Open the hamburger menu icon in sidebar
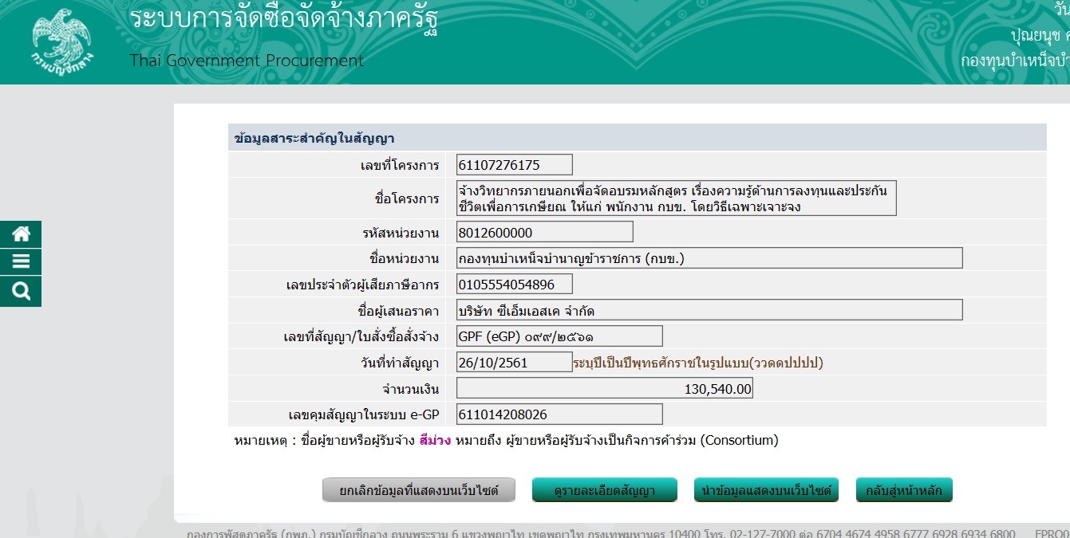 (21, 262)
